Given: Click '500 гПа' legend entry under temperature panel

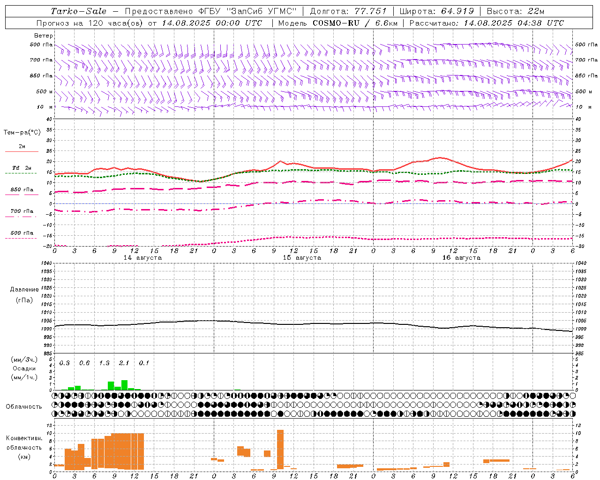Looking at the screenshot, I should pyautogui.click(x=22, y=233).
